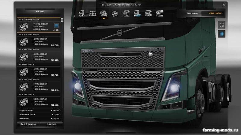Open the truck cabin category icon

point(82,13)
